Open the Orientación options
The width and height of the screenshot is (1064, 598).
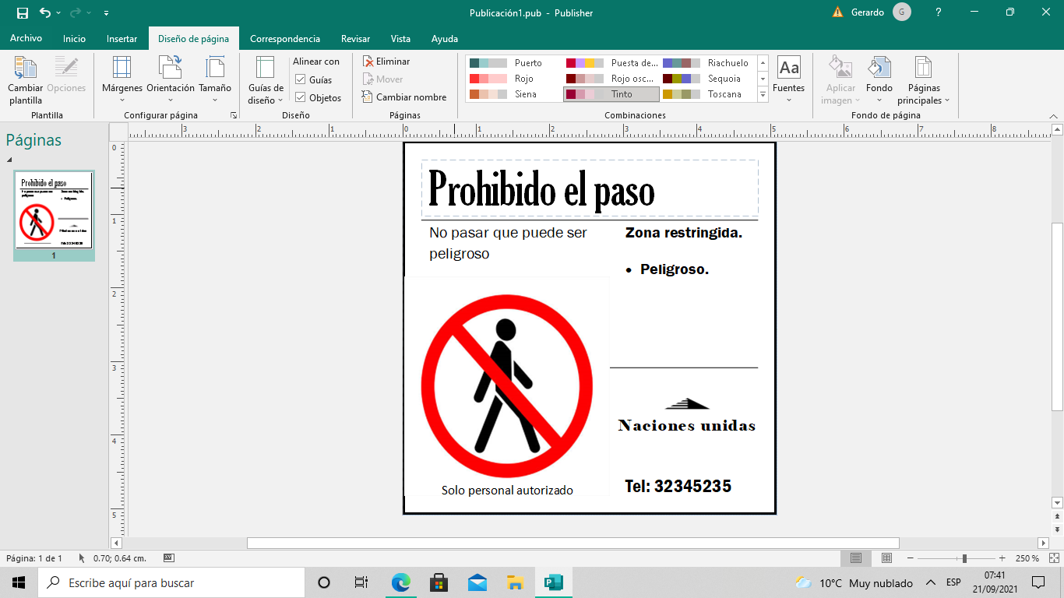171,80
